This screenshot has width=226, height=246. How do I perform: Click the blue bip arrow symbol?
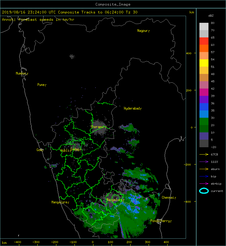(x=204, y=176)
